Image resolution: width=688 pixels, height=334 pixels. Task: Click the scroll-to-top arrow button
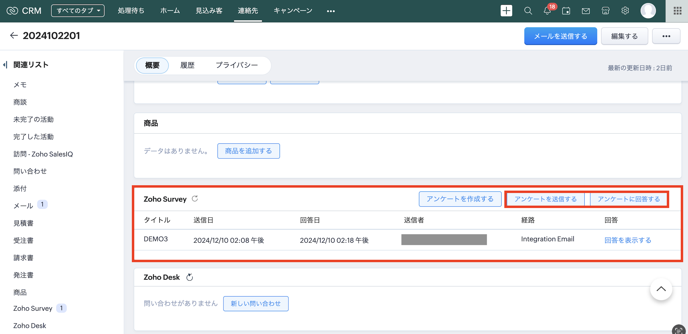point(661,289)
